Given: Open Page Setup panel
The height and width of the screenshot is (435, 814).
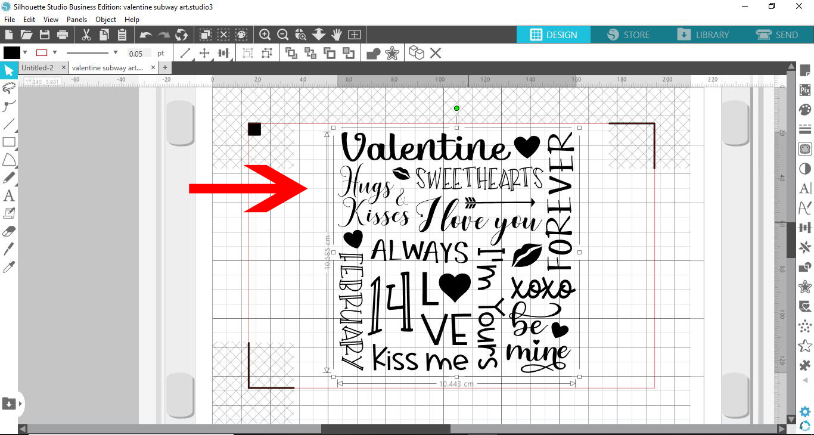Looking at the screenshot, I should coord(805,71).
